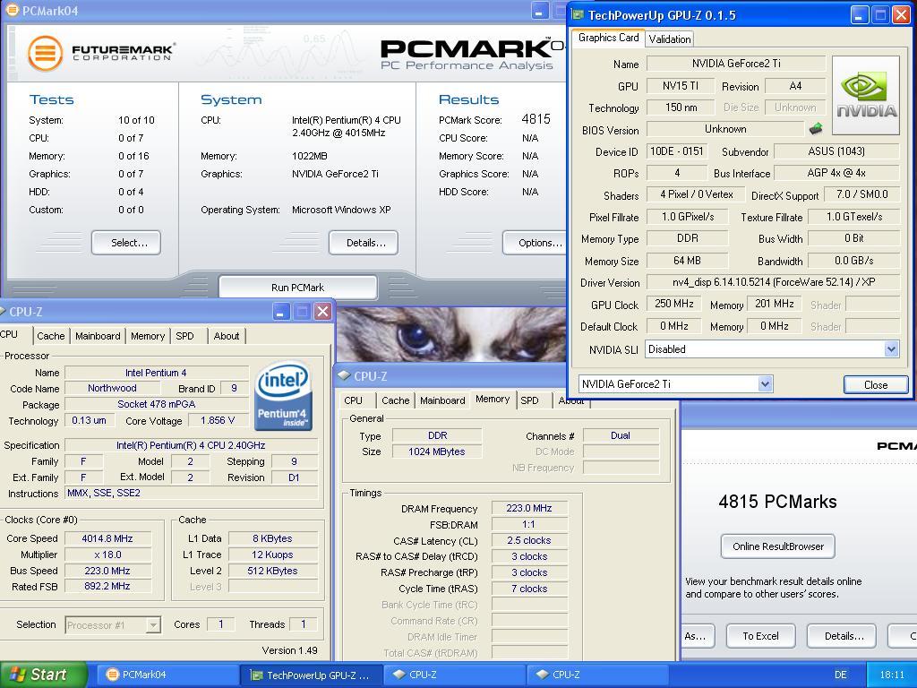Open the Online ResultBrowser
This screenshot has height=688, width=917.
click(778, 546)
